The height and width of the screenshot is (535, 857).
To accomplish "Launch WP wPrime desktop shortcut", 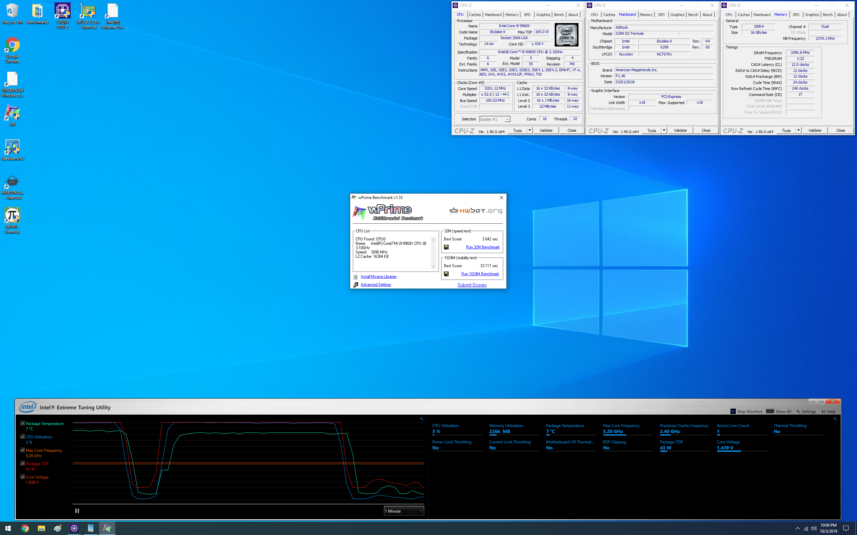I will point(12,116).
